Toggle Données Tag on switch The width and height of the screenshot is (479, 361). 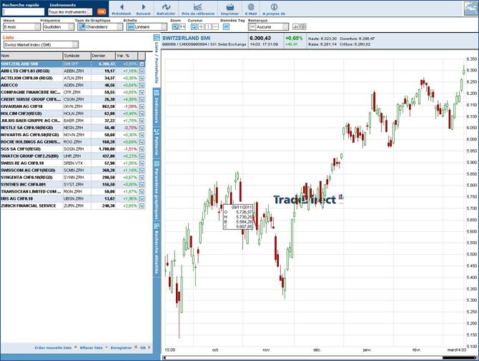tap(226, 27)
